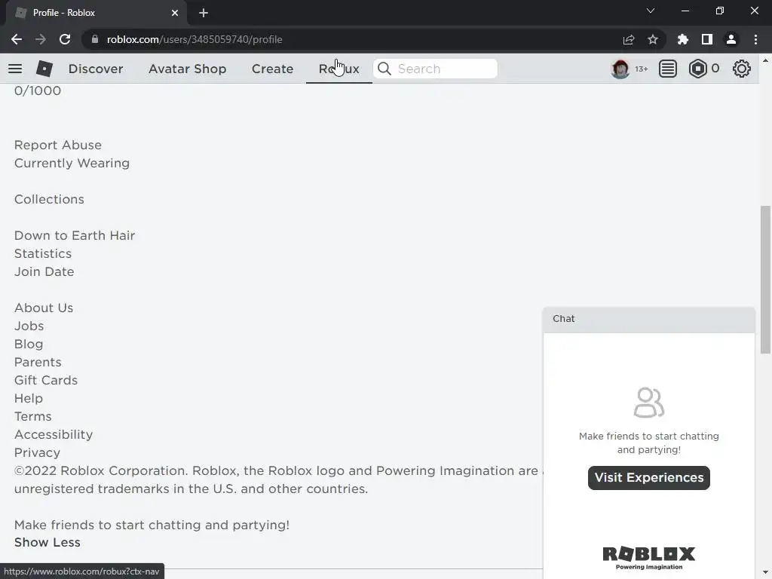The image size is (772, 579).
Task: Open the settings gear icon
Action: [x=742, y=69]
